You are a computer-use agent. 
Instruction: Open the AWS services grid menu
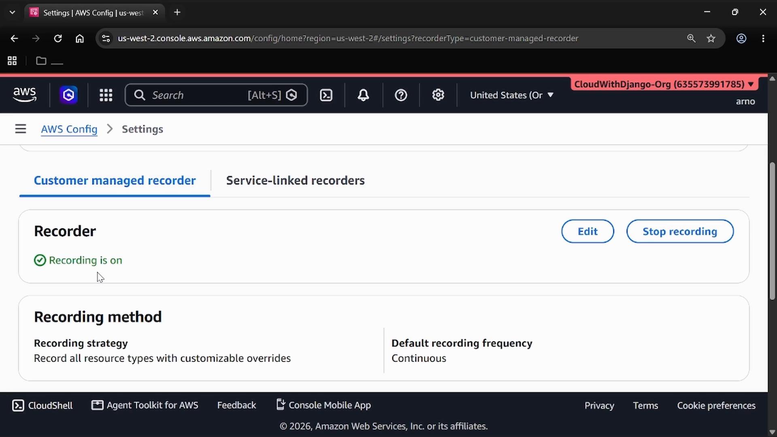[106, 95]
